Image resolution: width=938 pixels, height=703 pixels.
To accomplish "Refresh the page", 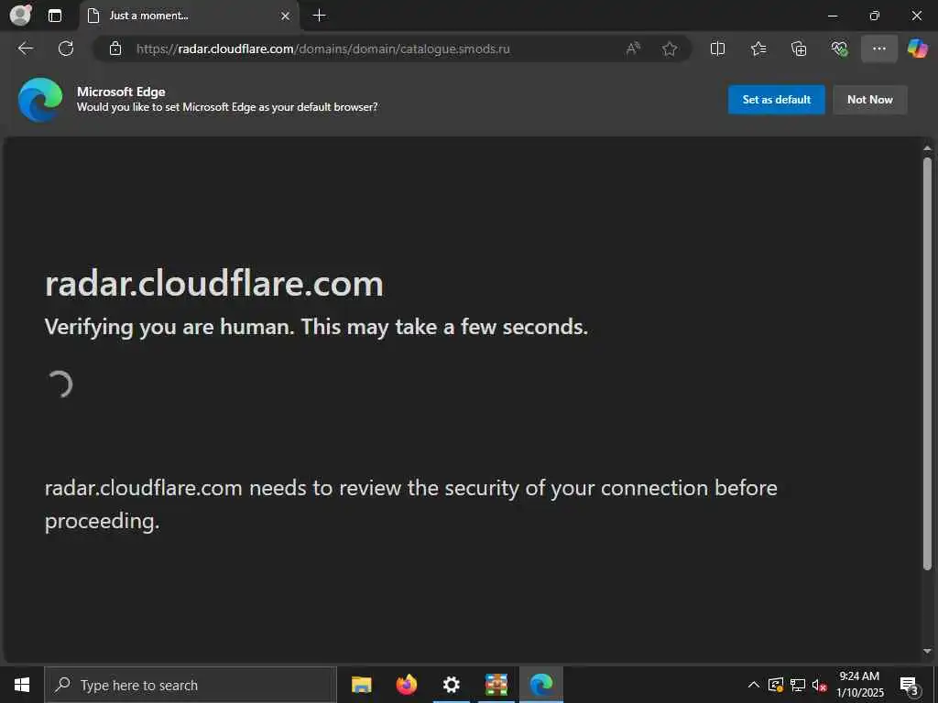I will pos(66,49).
